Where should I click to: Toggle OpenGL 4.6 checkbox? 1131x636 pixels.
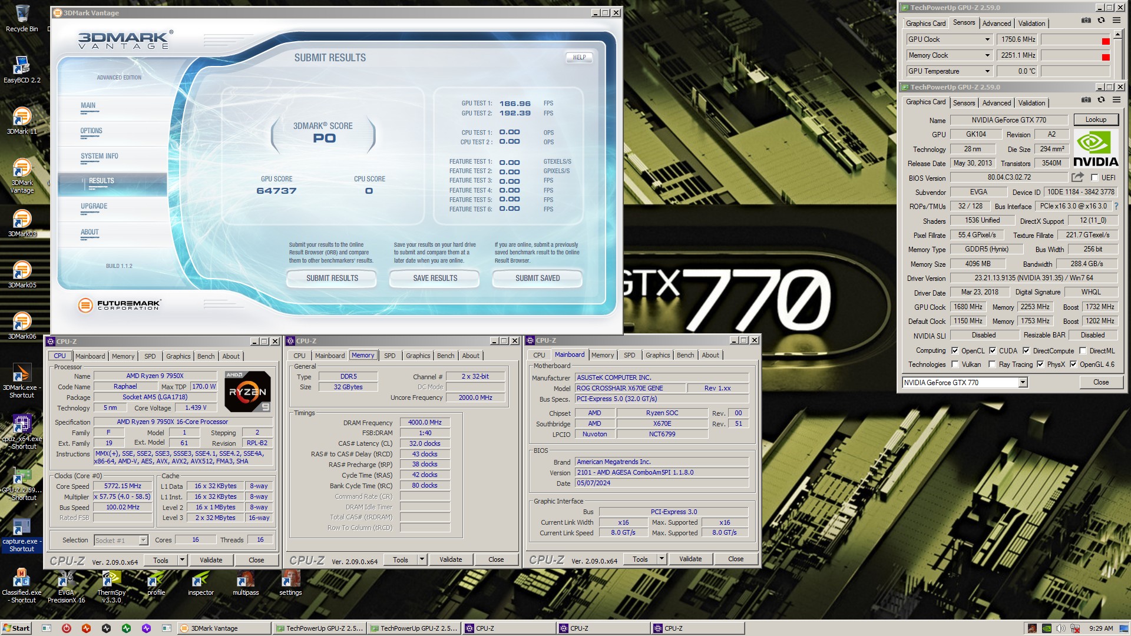coord(1073,365)
